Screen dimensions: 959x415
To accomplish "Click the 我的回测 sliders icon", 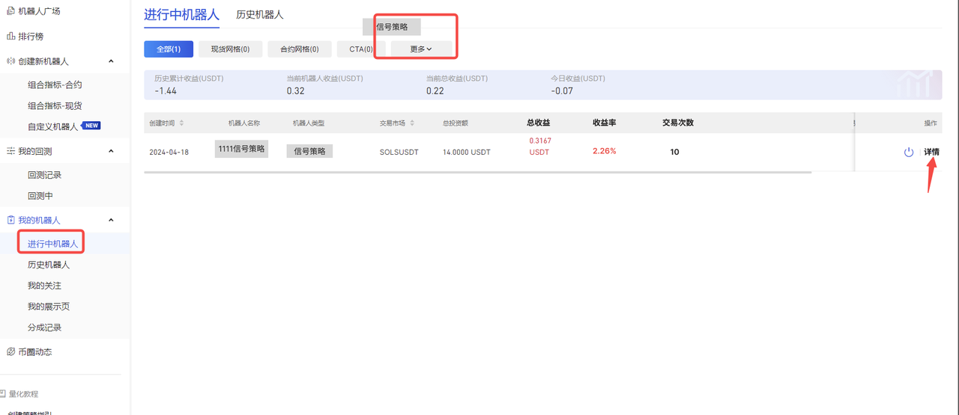I will click(10, 151).
